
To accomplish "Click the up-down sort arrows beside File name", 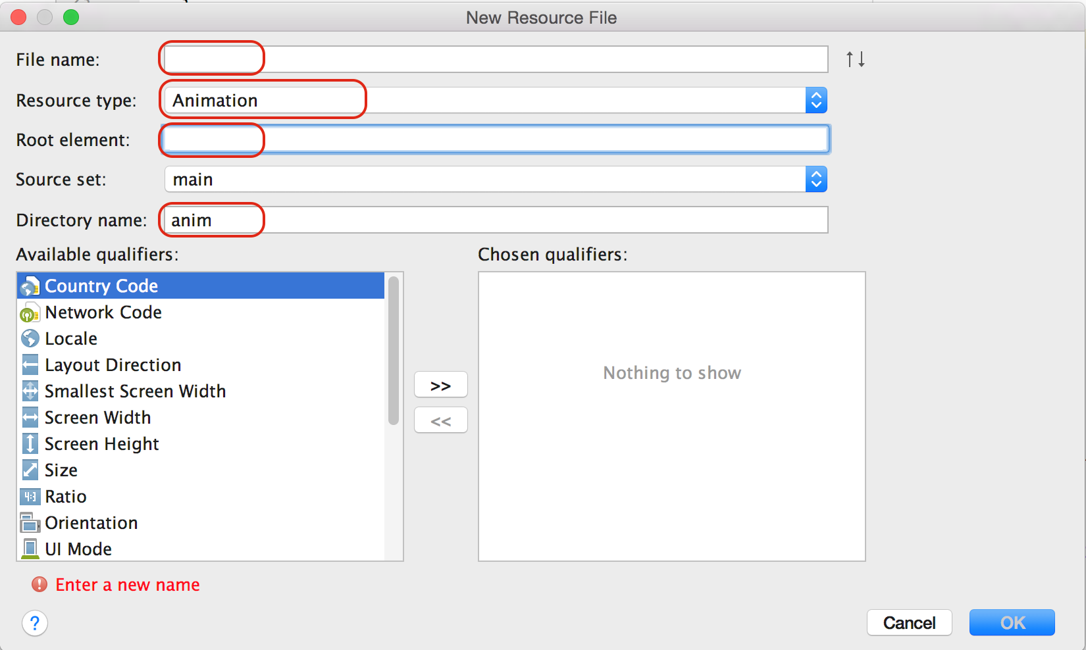I will (855, 59).
